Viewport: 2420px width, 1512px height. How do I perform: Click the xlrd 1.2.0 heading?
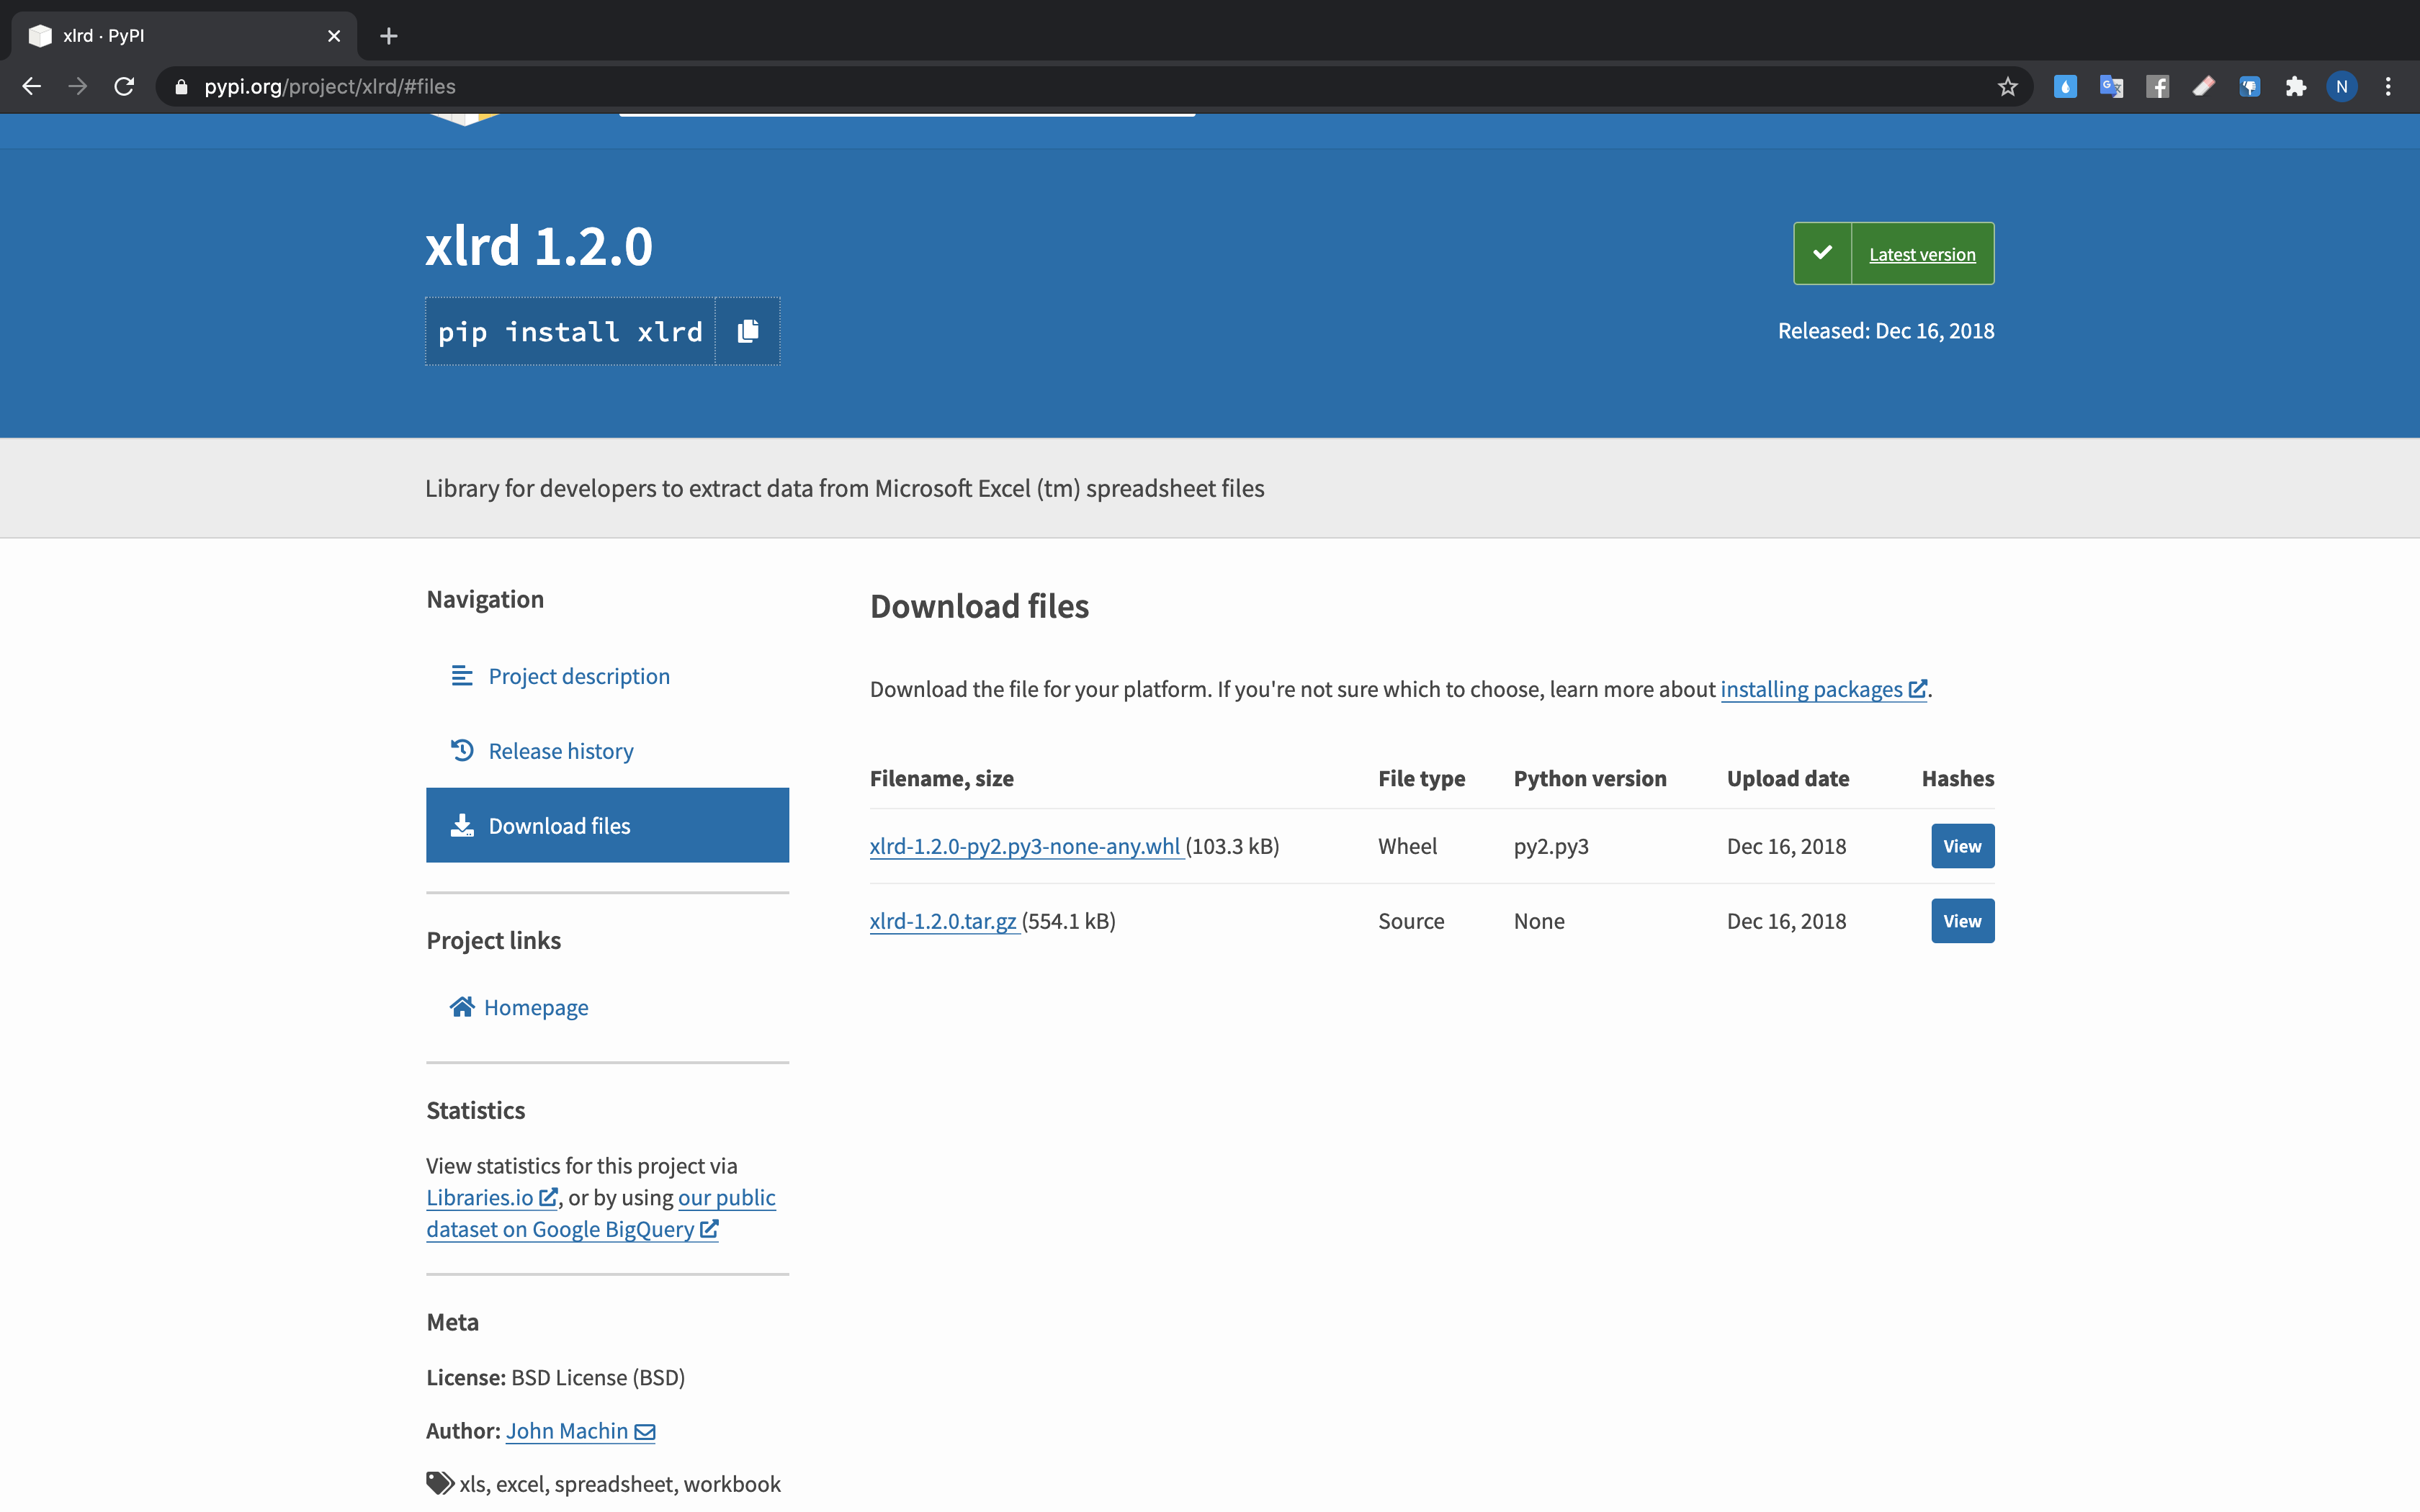[539, 246]
